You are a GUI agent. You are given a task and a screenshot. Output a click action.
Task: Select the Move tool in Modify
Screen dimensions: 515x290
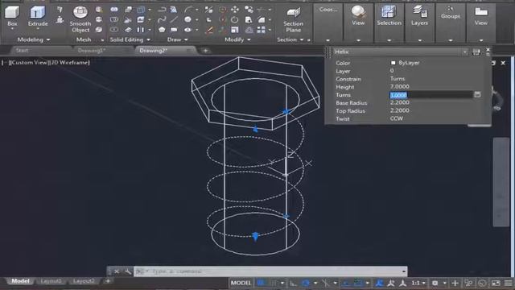click(234, 10)
